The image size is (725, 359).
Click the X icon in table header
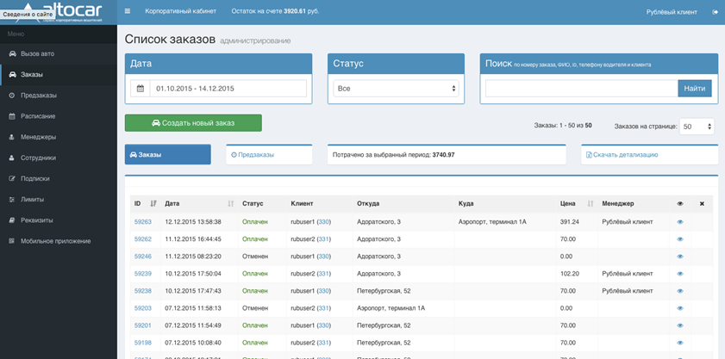coord(702,203)
